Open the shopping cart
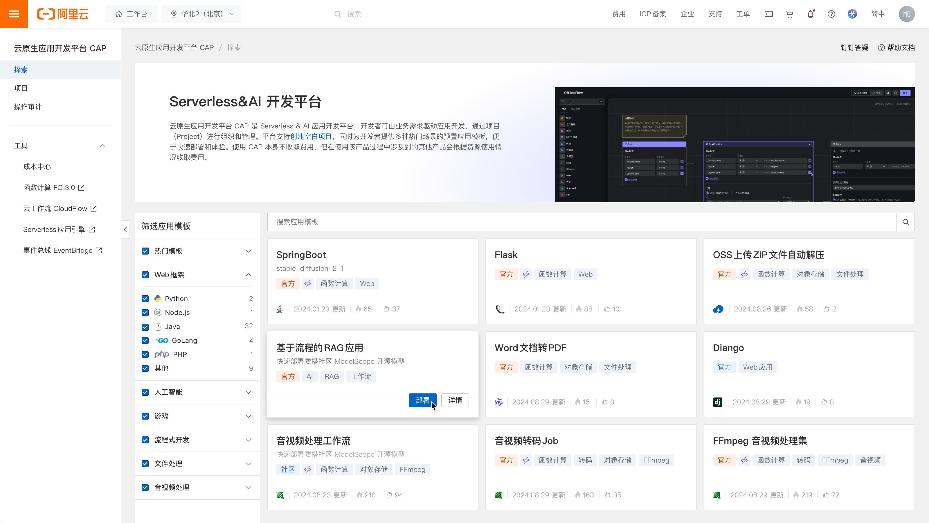 pos(789,14)
